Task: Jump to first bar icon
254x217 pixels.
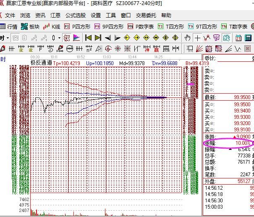Action: point(88,38)
